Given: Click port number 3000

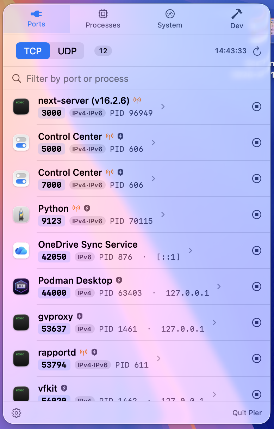Looking at the screenshot, I should pyautogui.click(x=51, y=113).
